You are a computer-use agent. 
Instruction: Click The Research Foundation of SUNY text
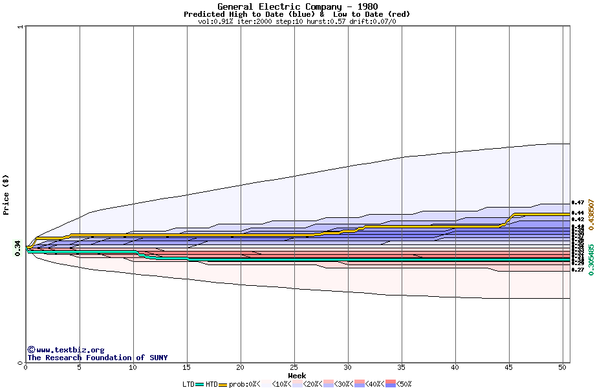(x=97, y=358)
